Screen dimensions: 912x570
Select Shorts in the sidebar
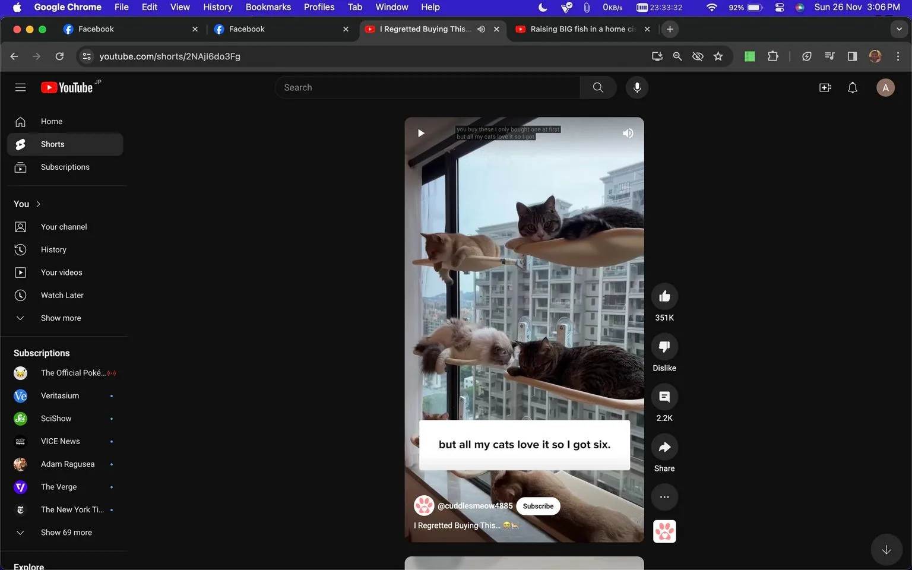pos(52,144)
